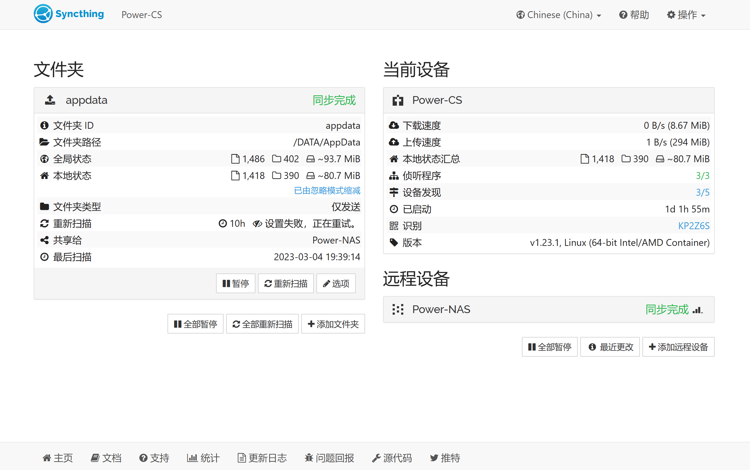This screenshot has height=470, width=750.
Task: Click the Power-NAS shared-with value
Action: click(336, 240)
